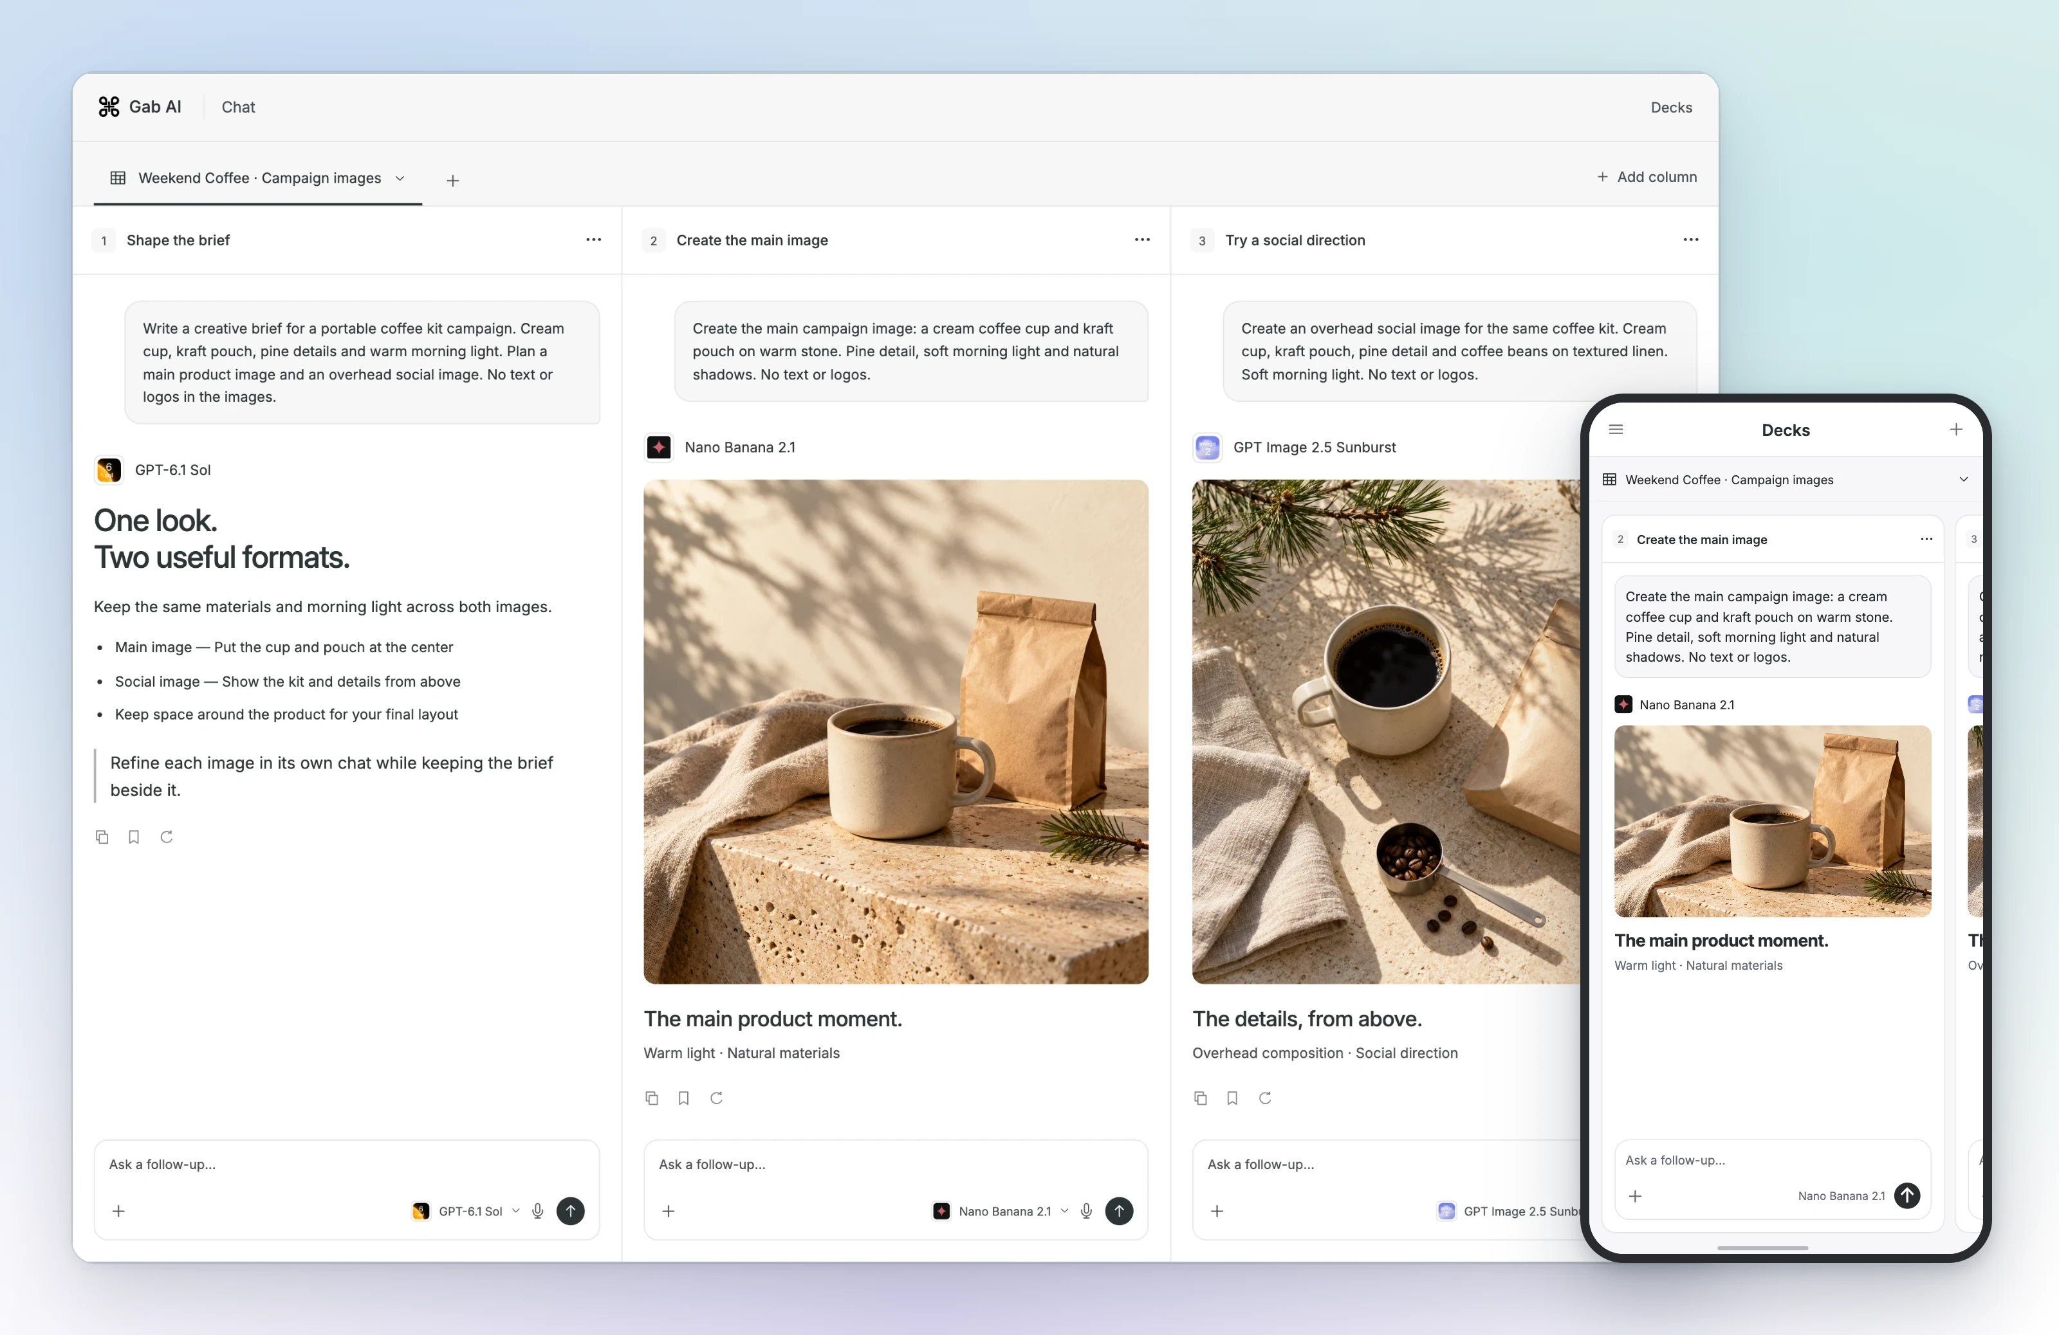Screen dimensions: 2059x1335
Task: Click the Add column button
Action: point(1647,176)
